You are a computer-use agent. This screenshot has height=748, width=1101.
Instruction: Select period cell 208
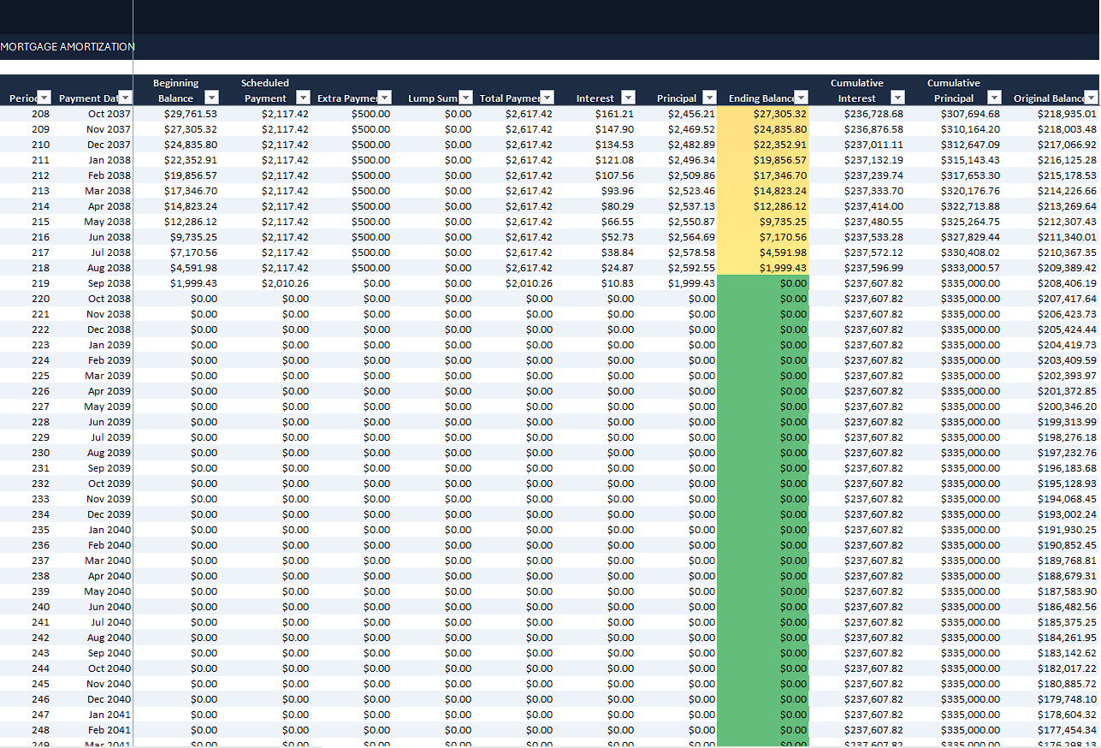click(40, 114)
